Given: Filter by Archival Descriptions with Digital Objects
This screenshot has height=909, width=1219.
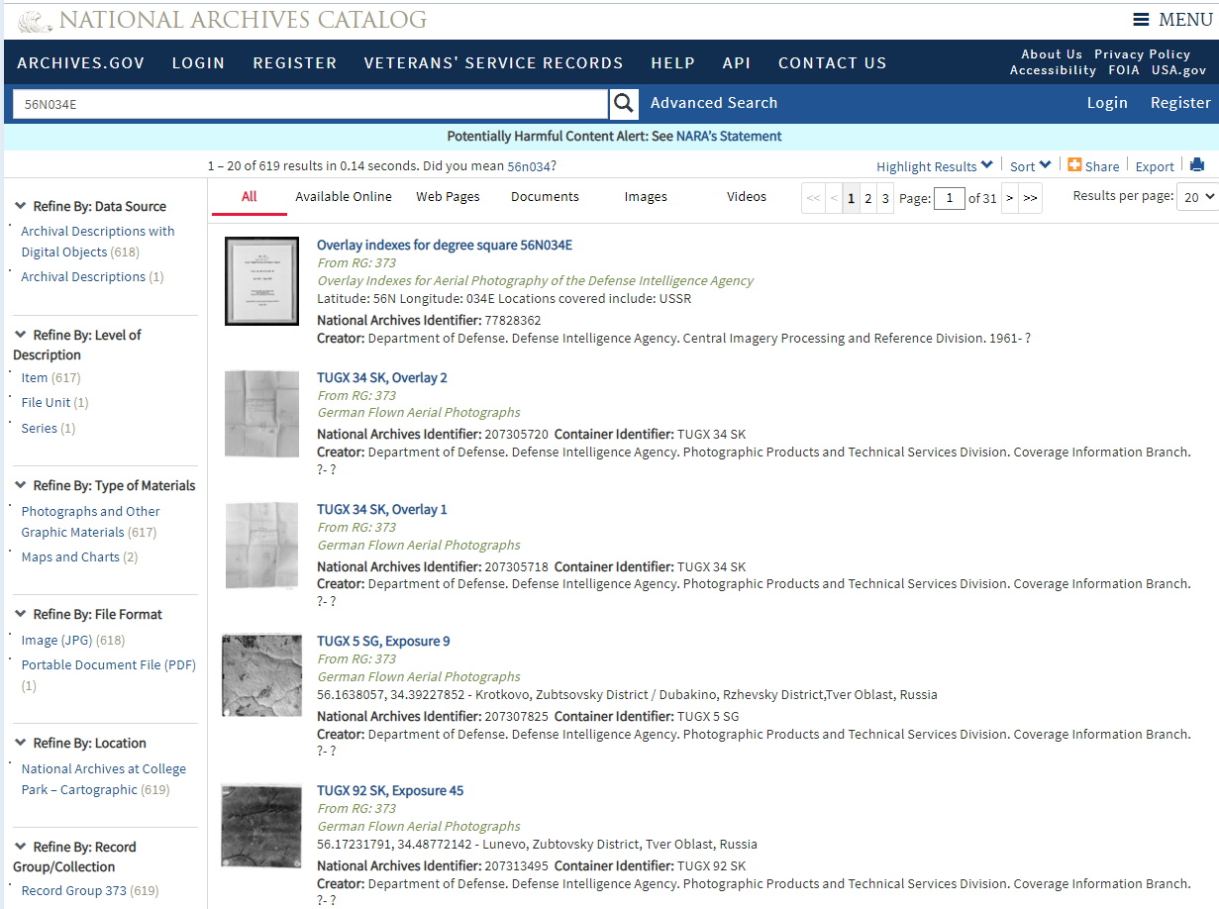Looking at the screenshot, I should click(98, 242).
